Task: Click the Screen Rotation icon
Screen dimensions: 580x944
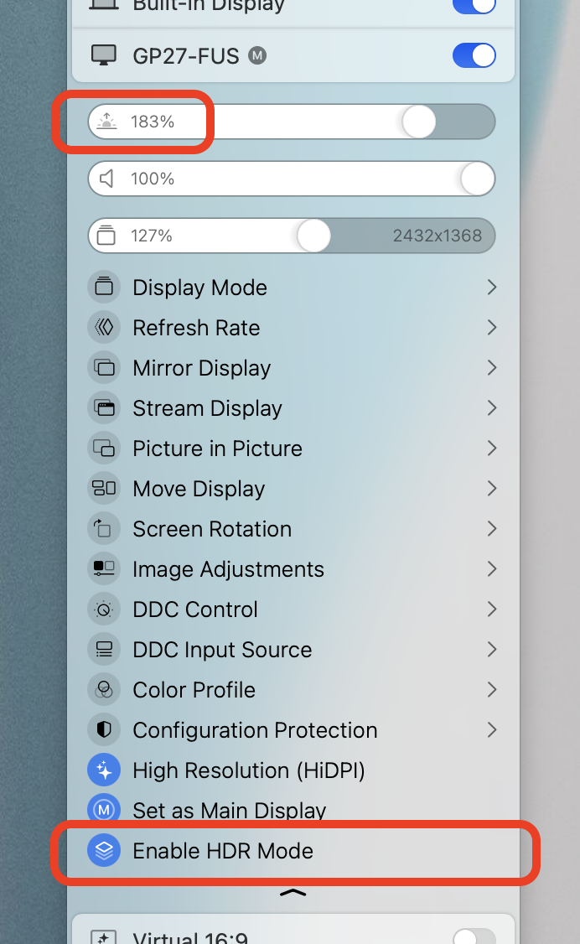Action: [x=104, y=529]
